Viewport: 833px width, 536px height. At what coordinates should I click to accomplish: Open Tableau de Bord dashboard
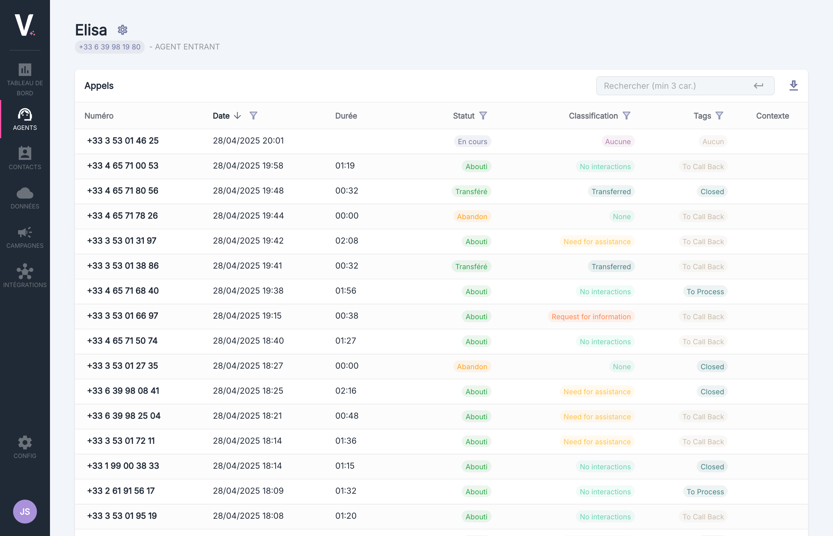[x=25, y=79]
